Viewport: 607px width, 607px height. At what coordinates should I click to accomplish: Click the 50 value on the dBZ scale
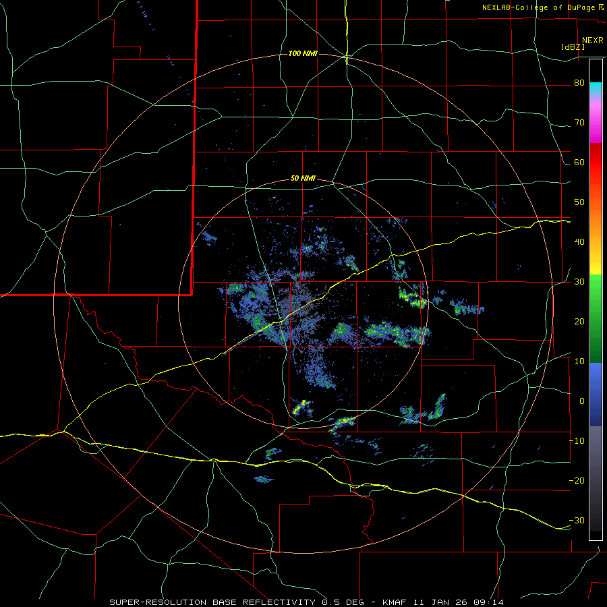pyautogui.click(x=579, y=202)
